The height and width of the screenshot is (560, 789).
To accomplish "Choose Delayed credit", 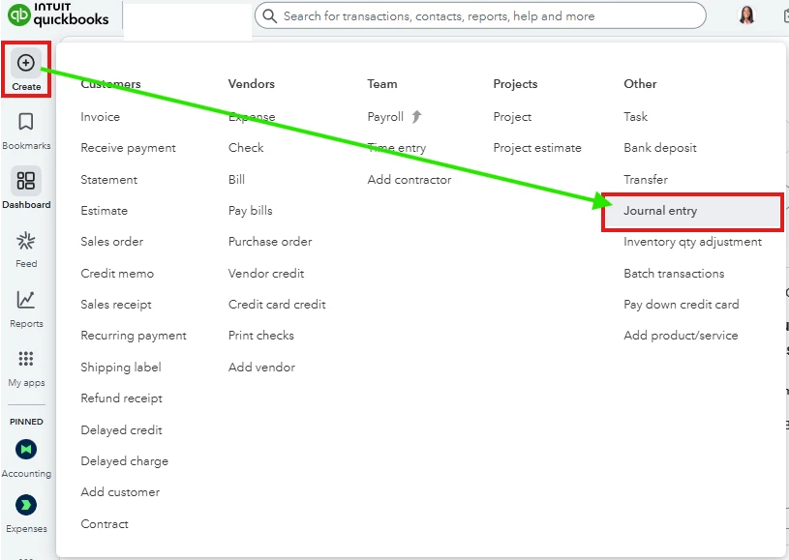I will tap(121, 430).
